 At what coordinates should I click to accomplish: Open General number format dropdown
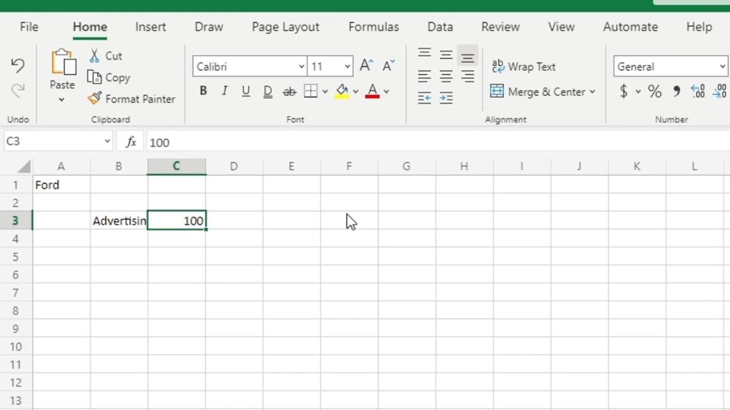point(722,67)
